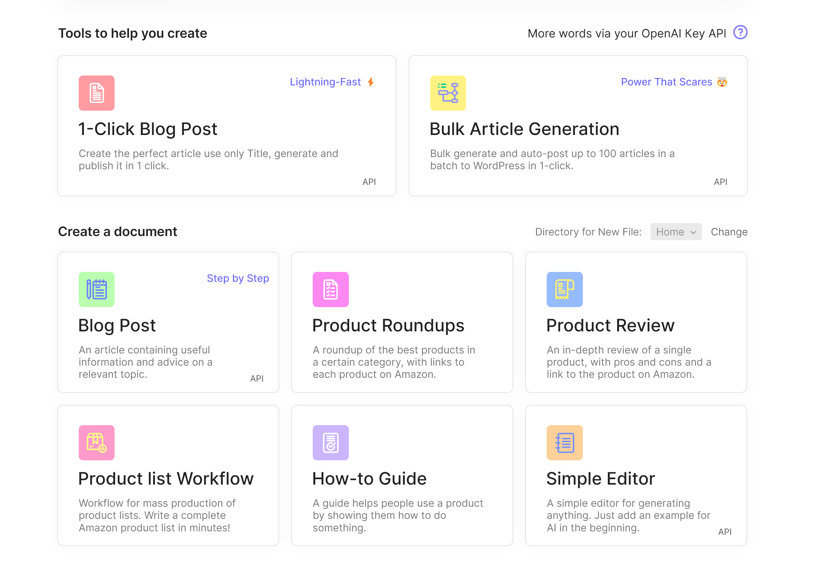Viewport: 837px width, 563px height.
Task: Select the red 1-Click Blog Post document icon
Action: [x=96, y=93]
